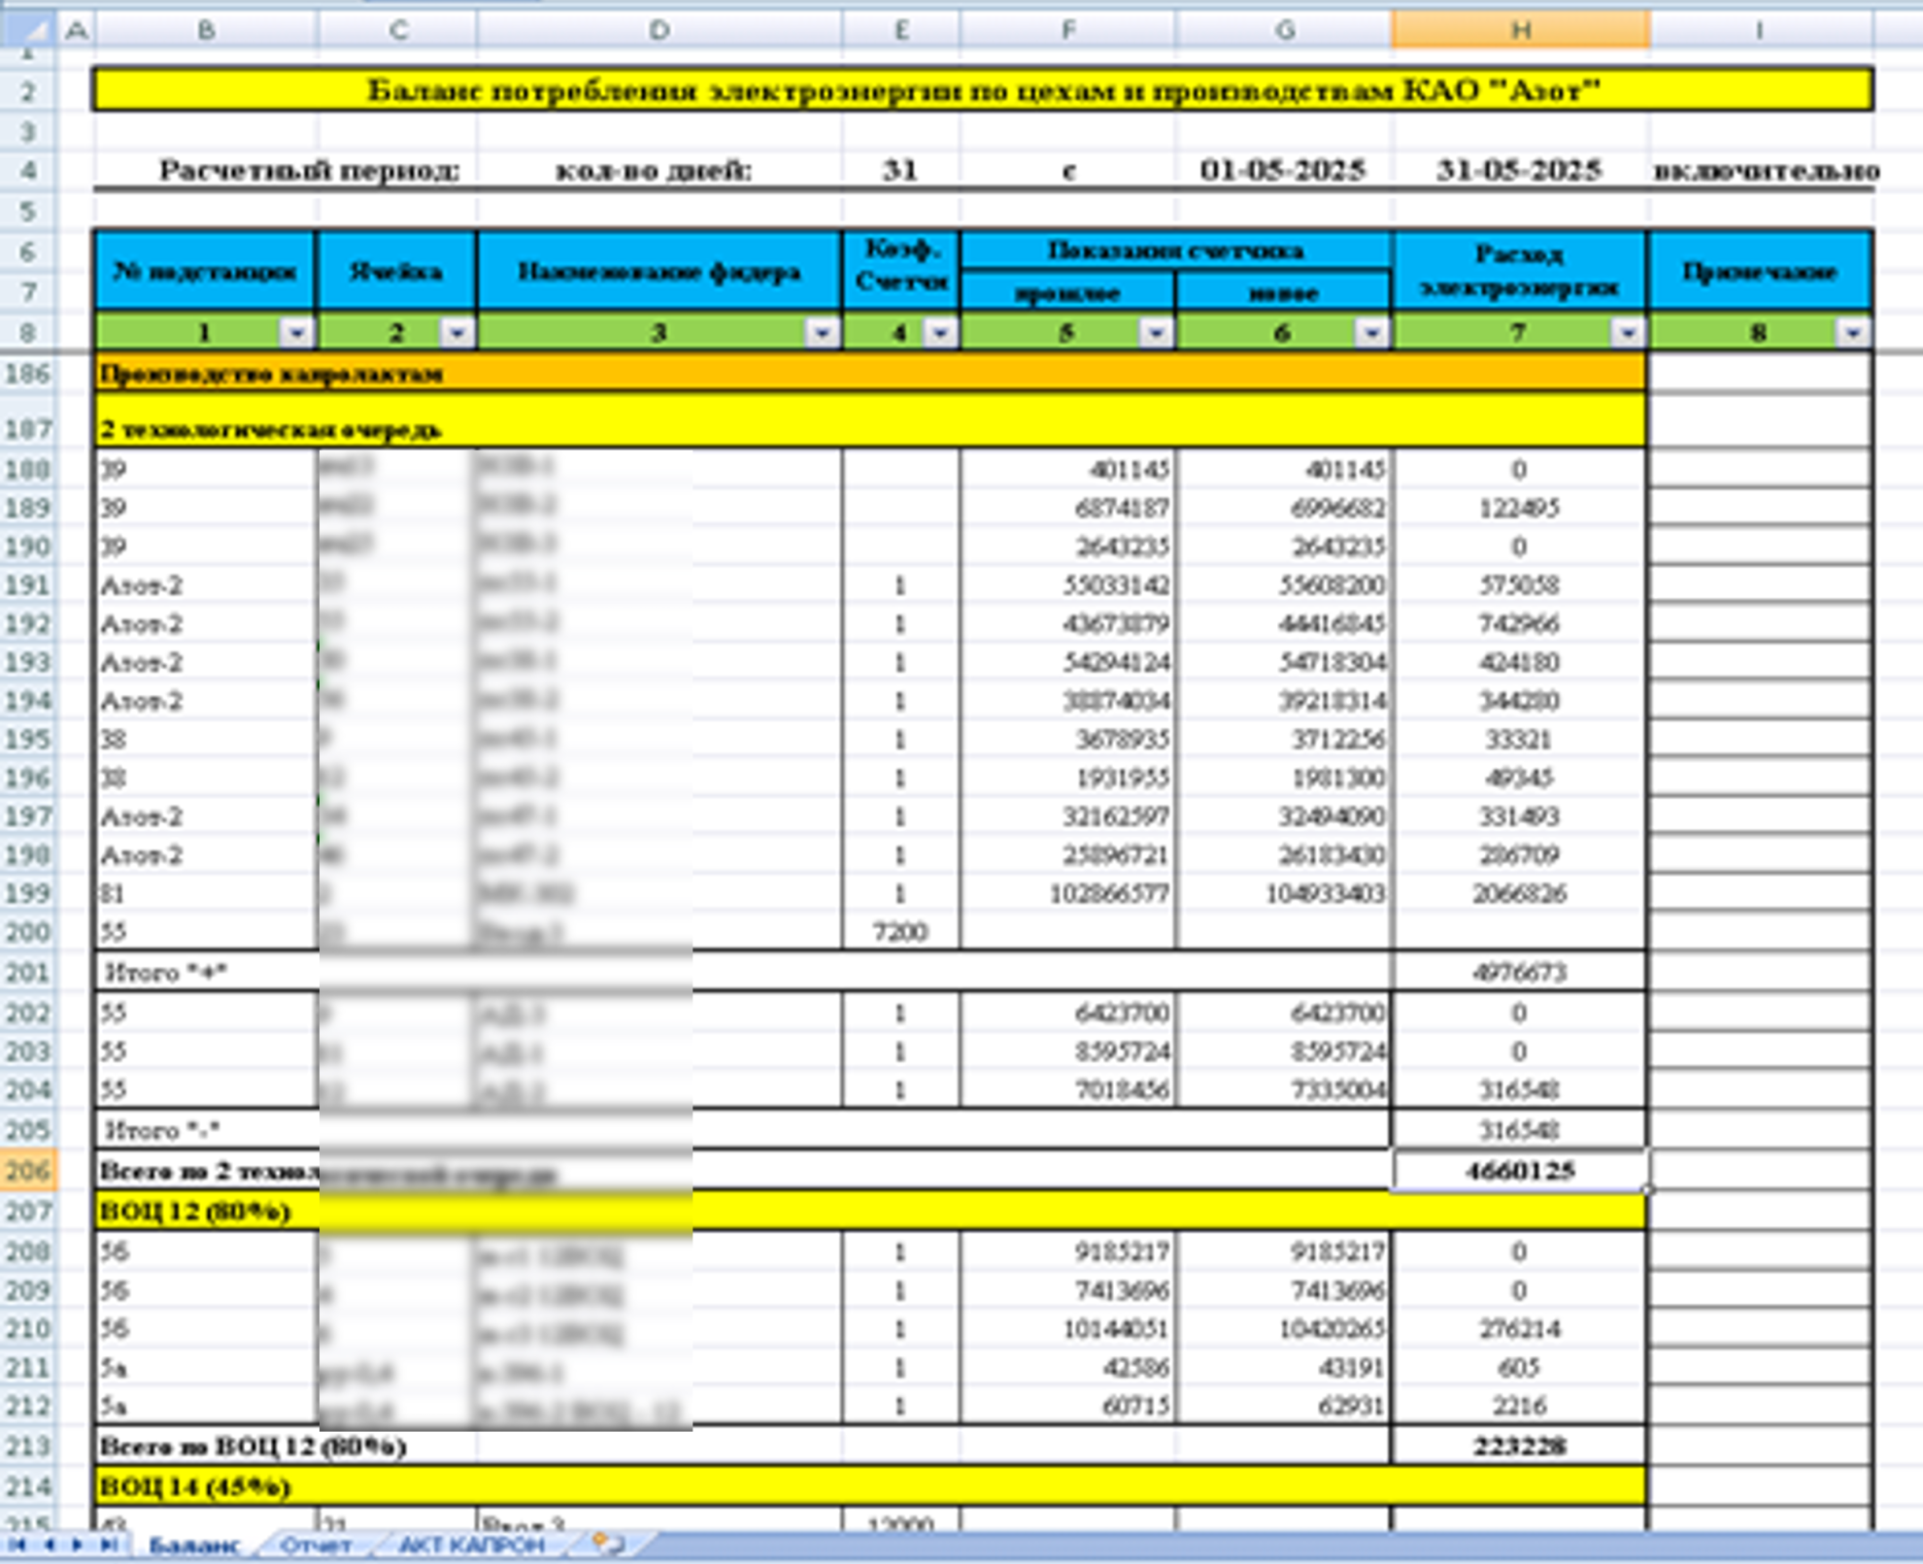Select column H header

[x=1520, y=31]
